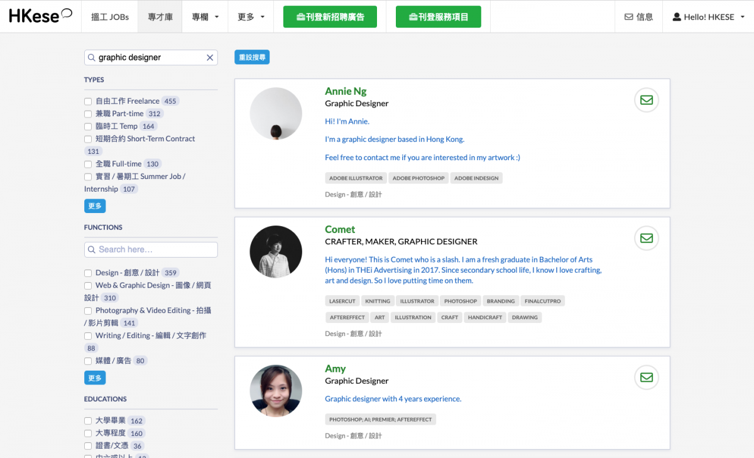Clear the graphic designer search with X

tap(210, 58)
